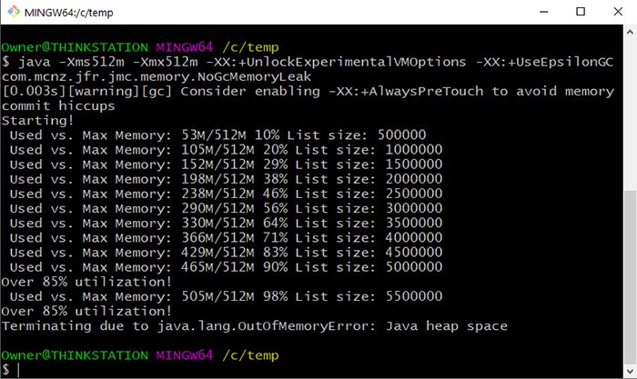Screen dimensions: 637x379
Task: Click the Git Bash icon in title bar
Action: point(15,11)
